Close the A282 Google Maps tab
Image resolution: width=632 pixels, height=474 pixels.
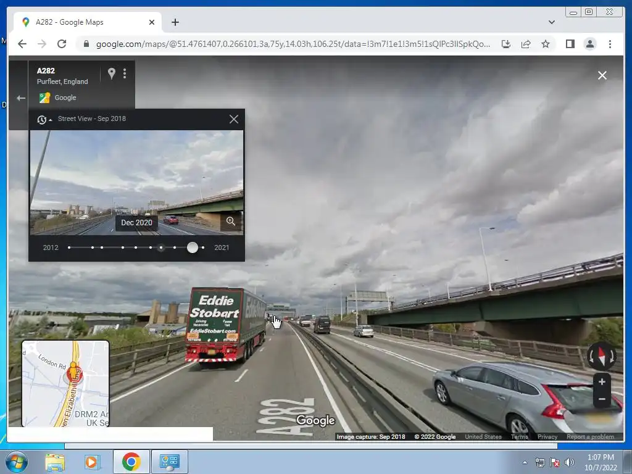[152, 22]
